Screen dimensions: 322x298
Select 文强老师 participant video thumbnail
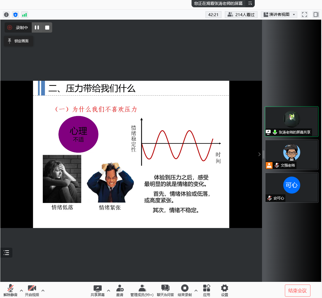click(292, 155)
